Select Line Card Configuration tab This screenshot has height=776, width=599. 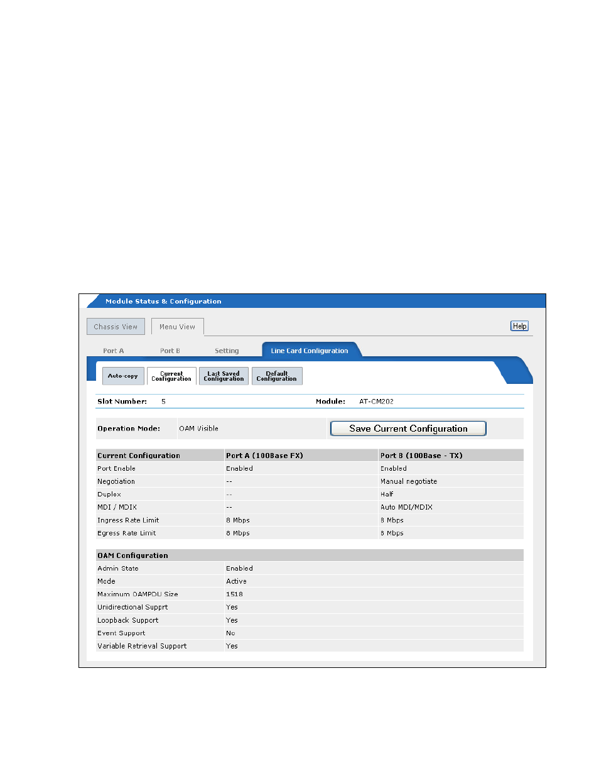tap(310, 351)
